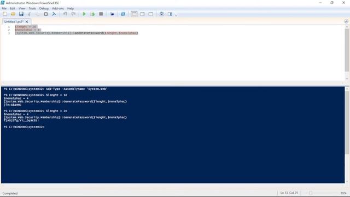Click the last empty PS C:\WINDOWS\system32> prompt
Viewport: 350px width, 197px height.
(x=24, y=127)
